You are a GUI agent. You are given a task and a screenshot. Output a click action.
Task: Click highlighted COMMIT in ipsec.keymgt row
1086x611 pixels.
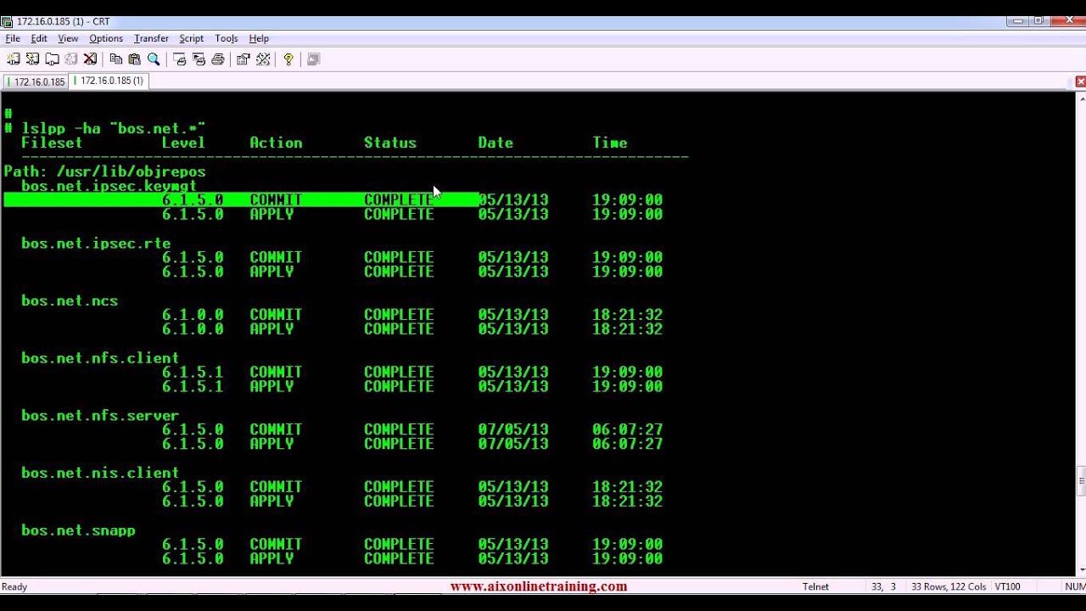click(x=276, y=200)
